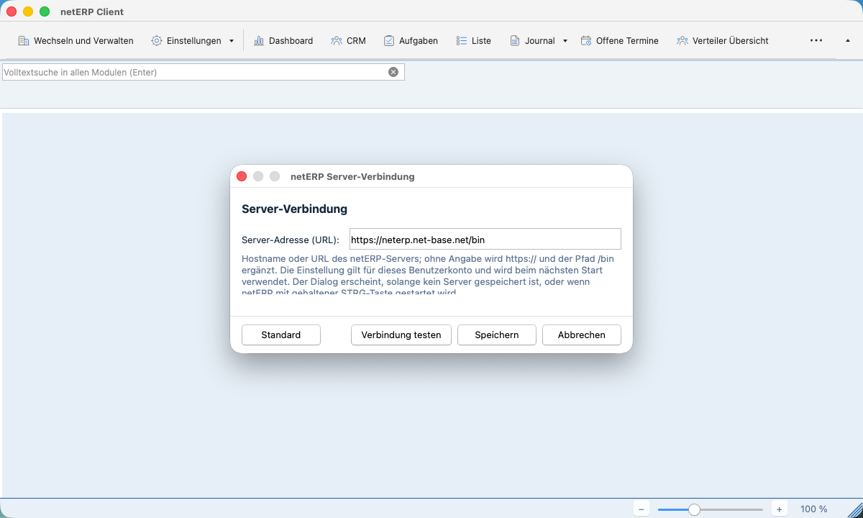863x518 pixels.
Task: Open the Liste view icon
Action: point(462,41)
